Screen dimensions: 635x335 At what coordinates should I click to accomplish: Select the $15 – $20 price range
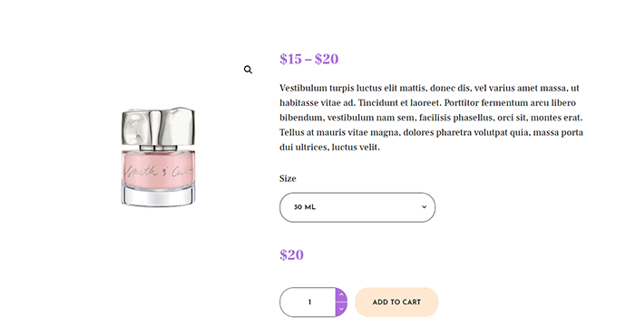coord(309,59)
